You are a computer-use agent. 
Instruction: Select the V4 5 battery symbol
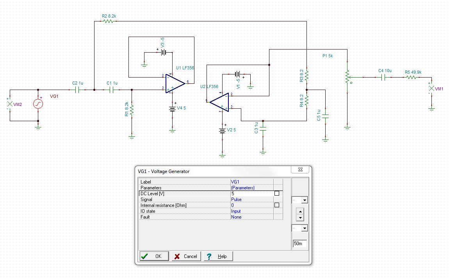[x=172, y=108]
